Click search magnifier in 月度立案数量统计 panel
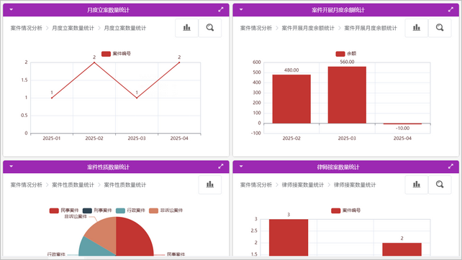 (x=210, y=28)
